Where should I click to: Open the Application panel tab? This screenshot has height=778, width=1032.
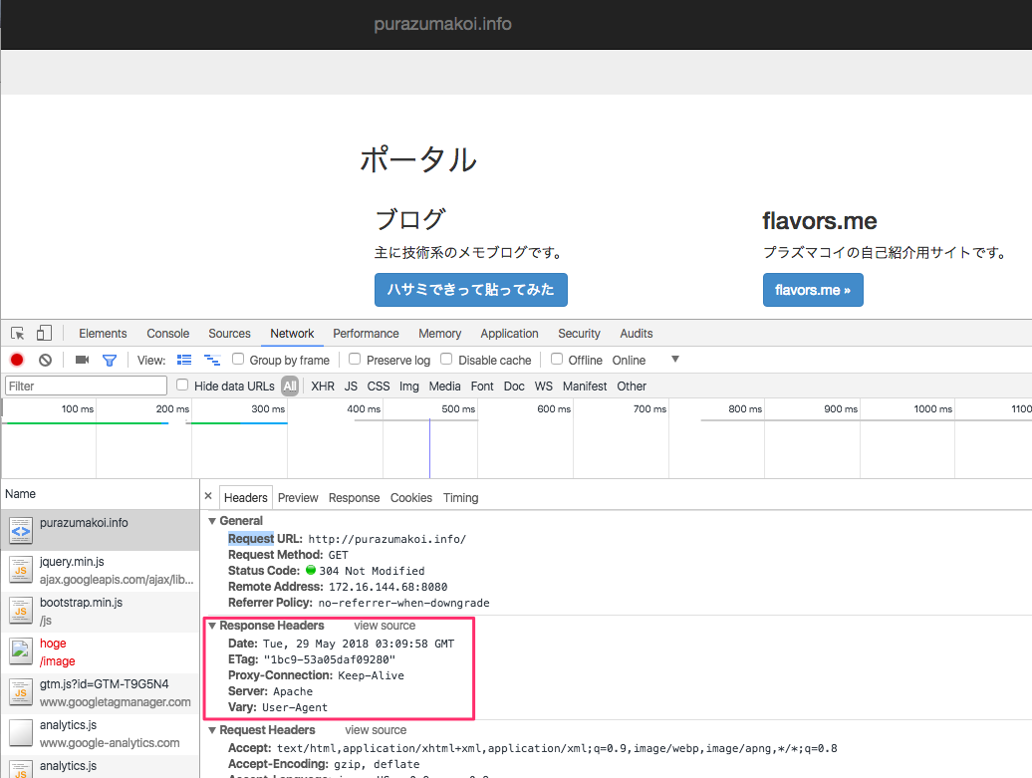[x=509, y=333]
